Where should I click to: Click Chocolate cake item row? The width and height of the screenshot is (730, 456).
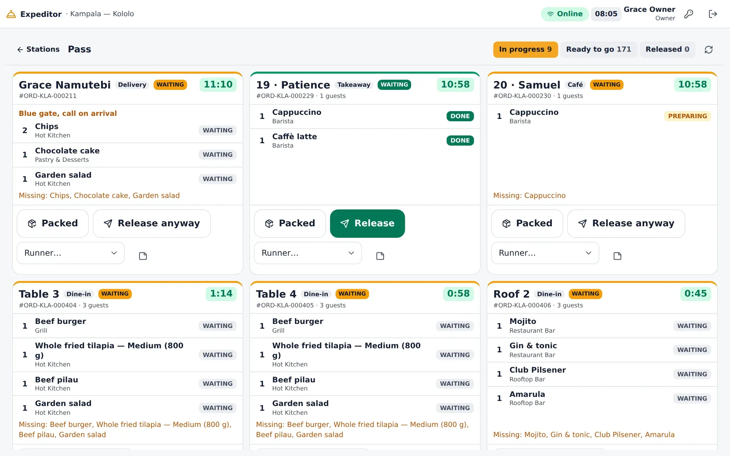coord(128,155)
